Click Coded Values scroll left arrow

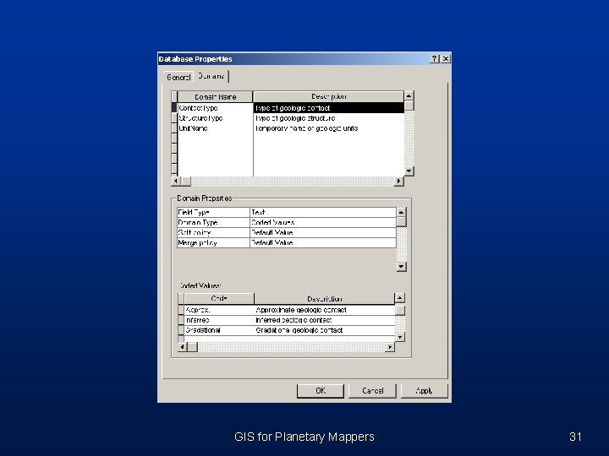[182, 347]
